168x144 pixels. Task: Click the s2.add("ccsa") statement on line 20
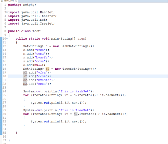click(x=37, y=76)
